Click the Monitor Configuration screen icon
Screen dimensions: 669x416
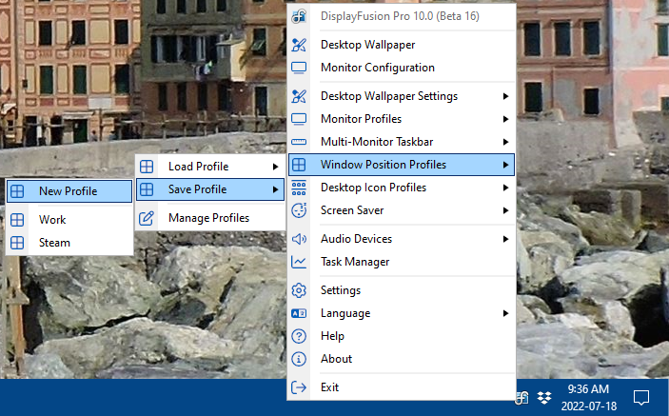tap(299, 68)
